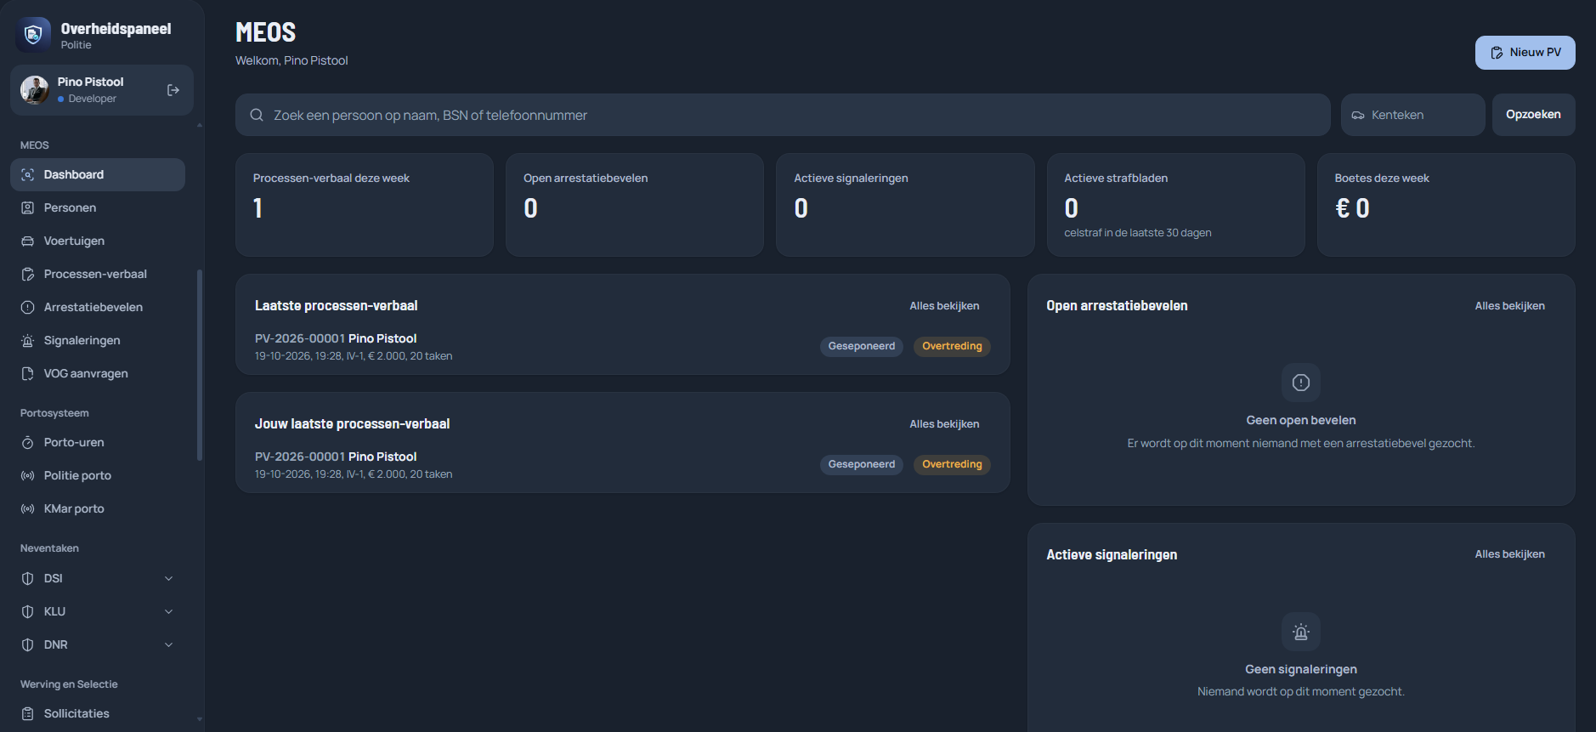This screenshot has width=1596, height=732.
Task: Click the Opzoeken button
Action: pos(1533,115)
